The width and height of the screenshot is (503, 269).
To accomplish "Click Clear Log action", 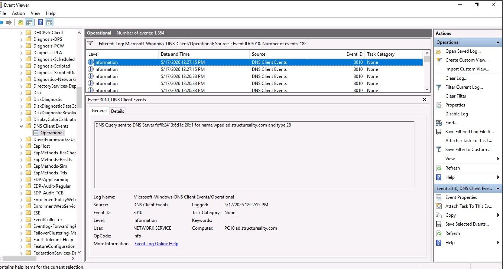I will tap(456, 78).
